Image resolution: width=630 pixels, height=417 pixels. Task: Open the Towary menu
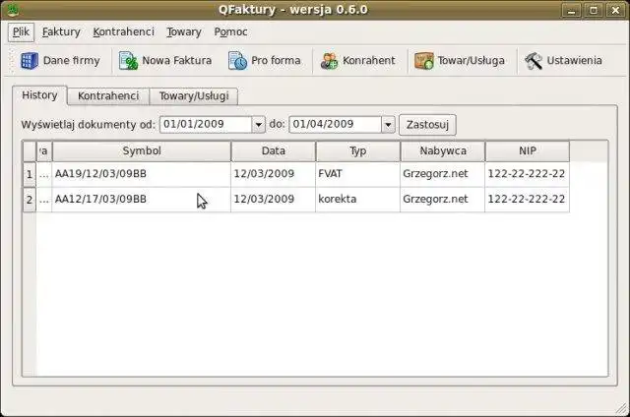[184, 32]
